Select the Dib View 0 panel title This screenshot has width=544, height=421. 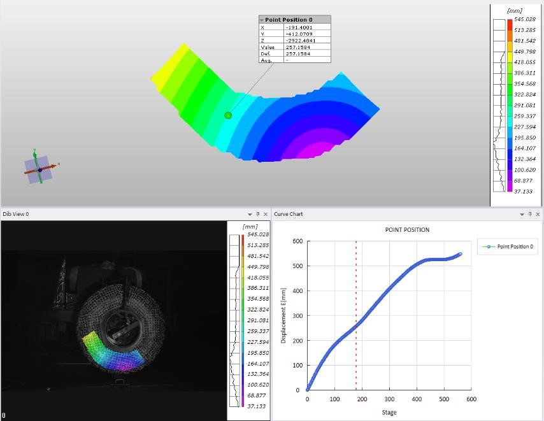16,215
